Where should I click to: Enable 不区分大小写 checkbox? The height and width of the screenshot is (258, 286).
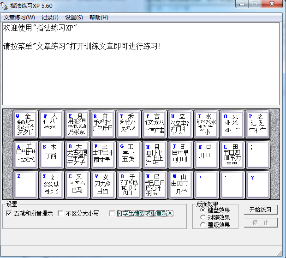coord(61,213)
